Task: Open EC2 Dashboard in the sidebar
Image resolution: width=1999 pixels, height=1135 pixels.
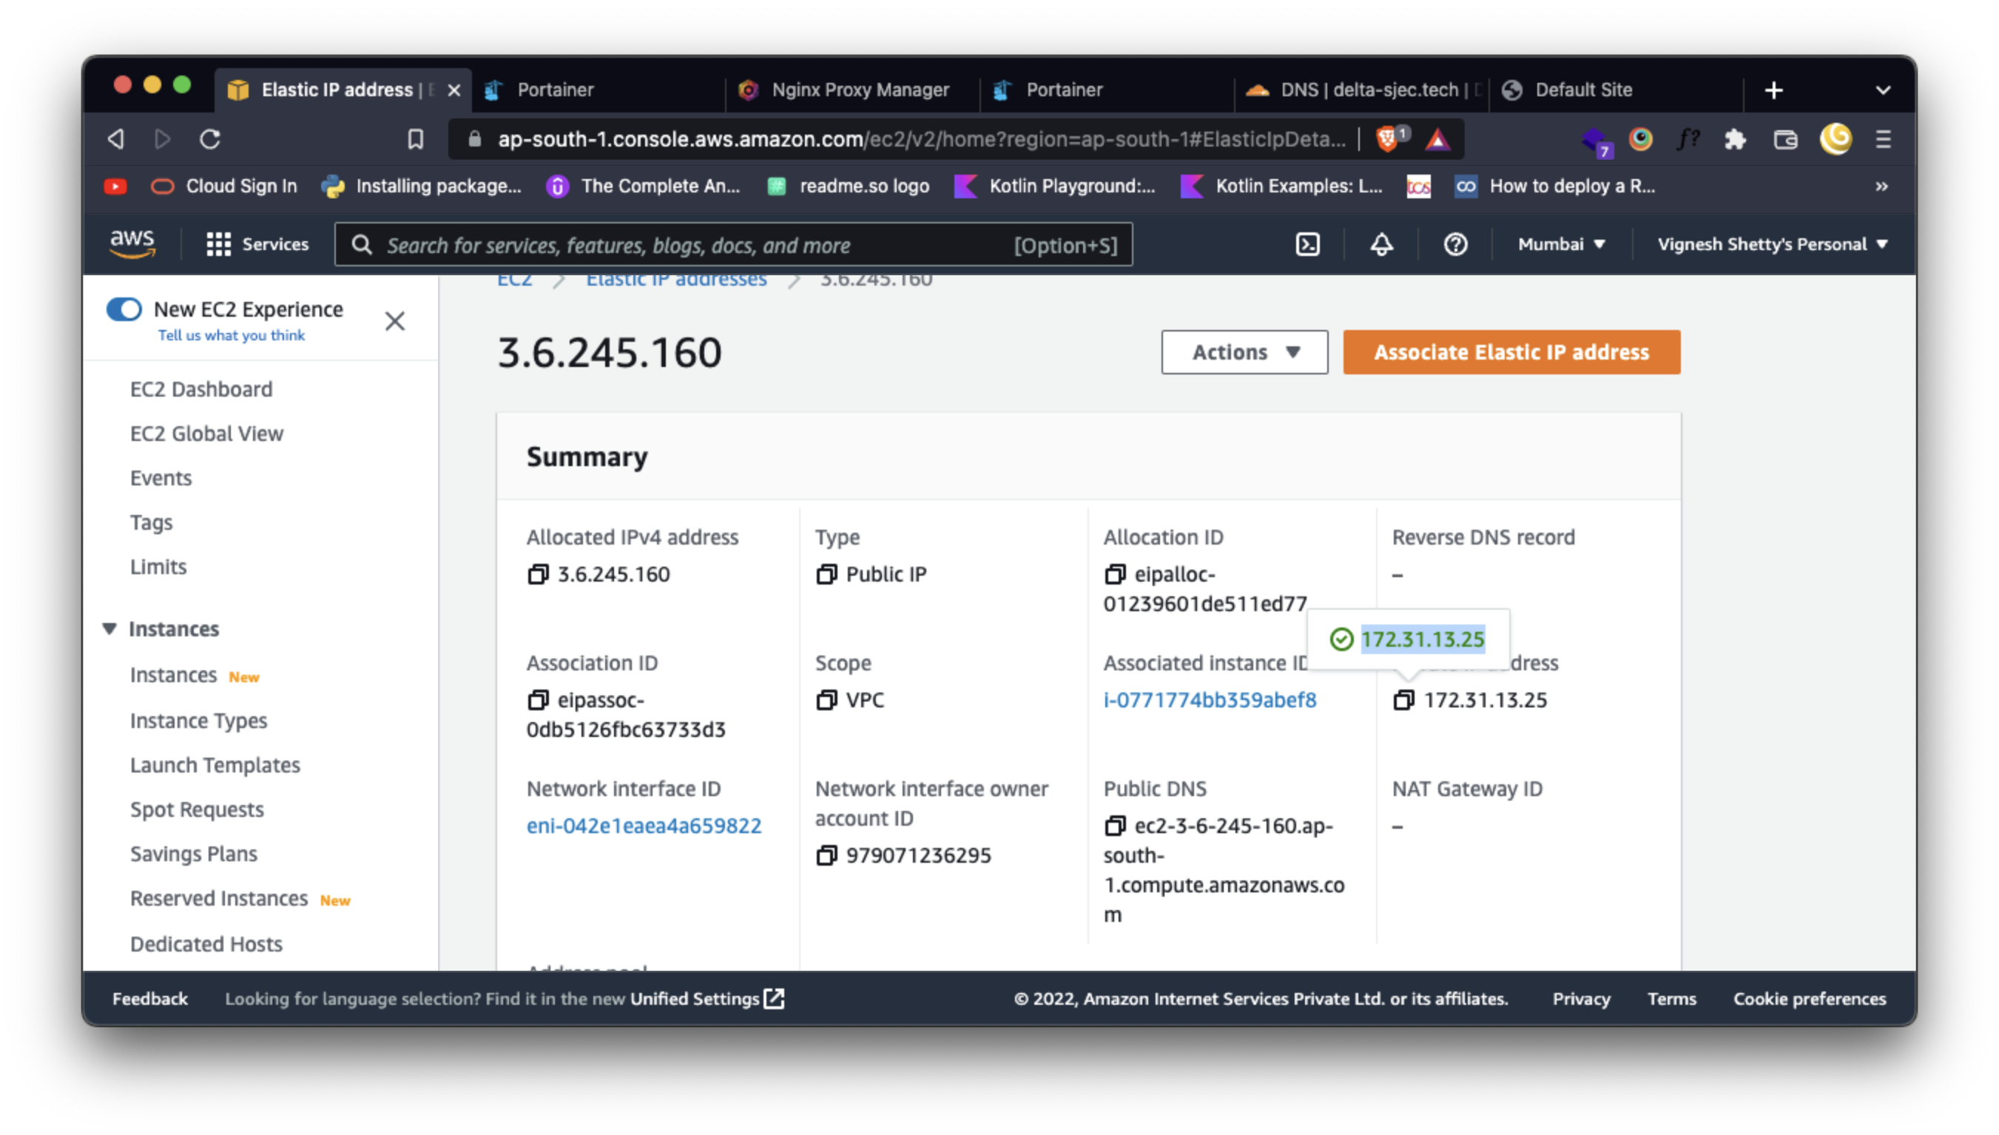Action: [201, 389]
